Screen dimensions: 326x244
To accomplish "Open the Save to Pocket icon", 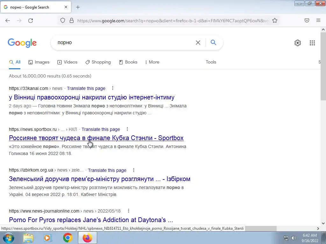I will coord(307,20).
